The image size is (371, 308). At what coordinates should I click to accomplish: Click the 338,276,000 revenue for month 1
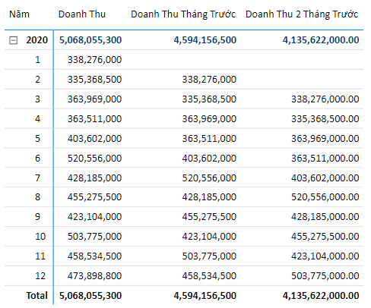click(x=94, y=60)
